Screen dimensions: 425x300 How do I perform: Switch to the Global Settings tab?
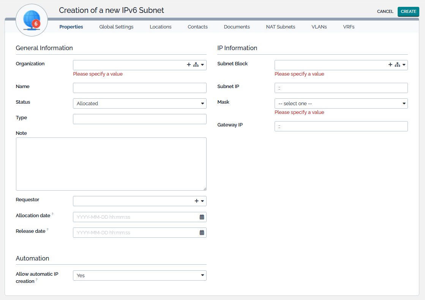tap(116, 27)
